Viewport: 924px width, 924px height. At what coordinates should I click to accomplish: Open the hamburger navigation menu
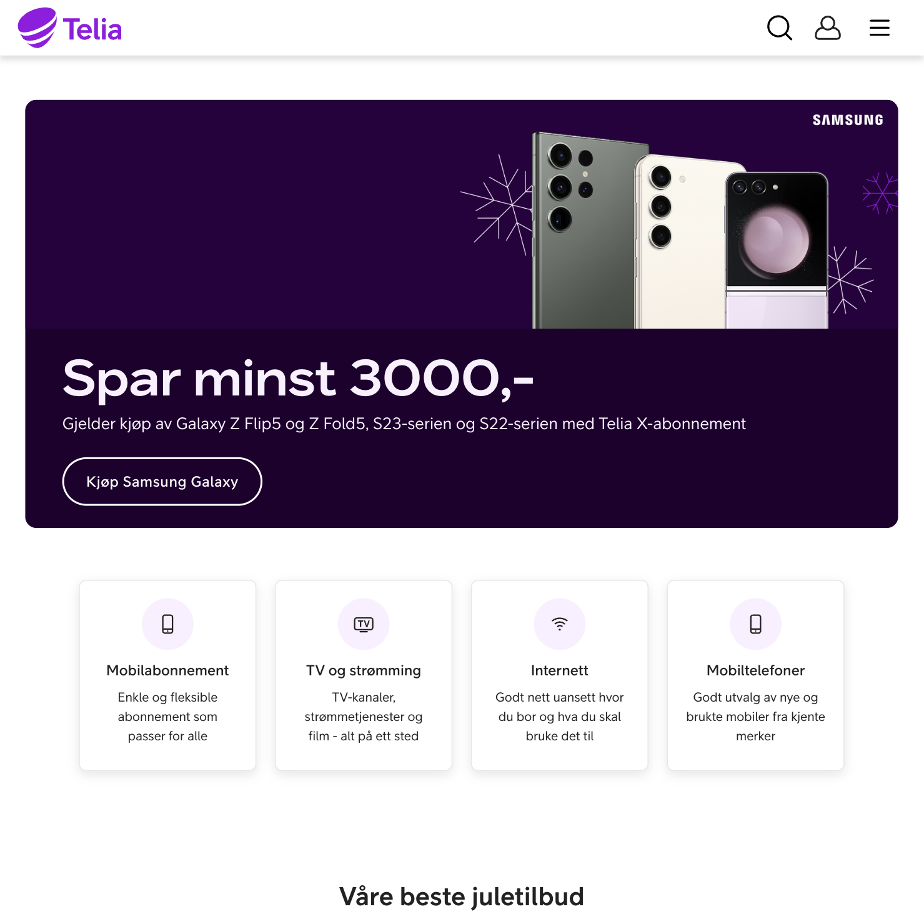pos(879,27)
